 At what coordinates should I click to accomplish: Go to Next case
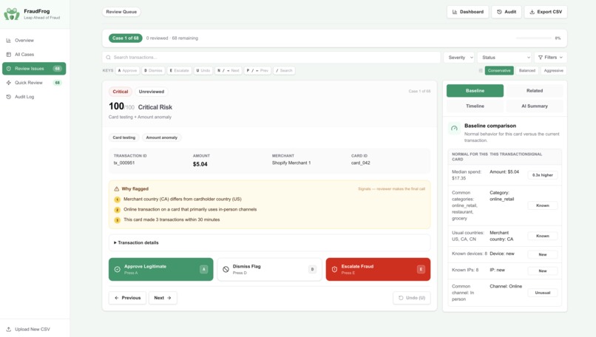pyautogui.click(x=163, y=298)
